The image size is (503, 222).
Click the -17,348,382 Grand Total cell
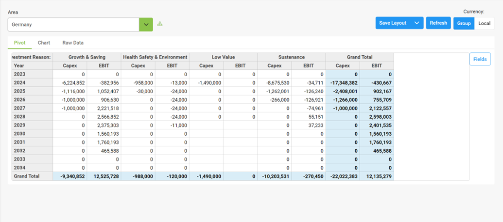[343, 82]
